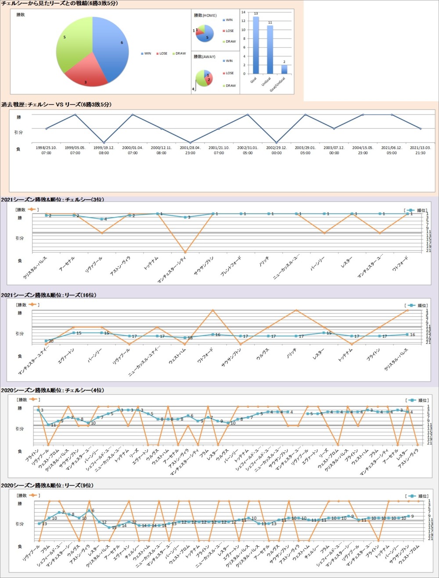This screenshot has height=578, width=439.
Task: Click rank point 20 in 2021 Leeds chart
Action: click(46, 341)
